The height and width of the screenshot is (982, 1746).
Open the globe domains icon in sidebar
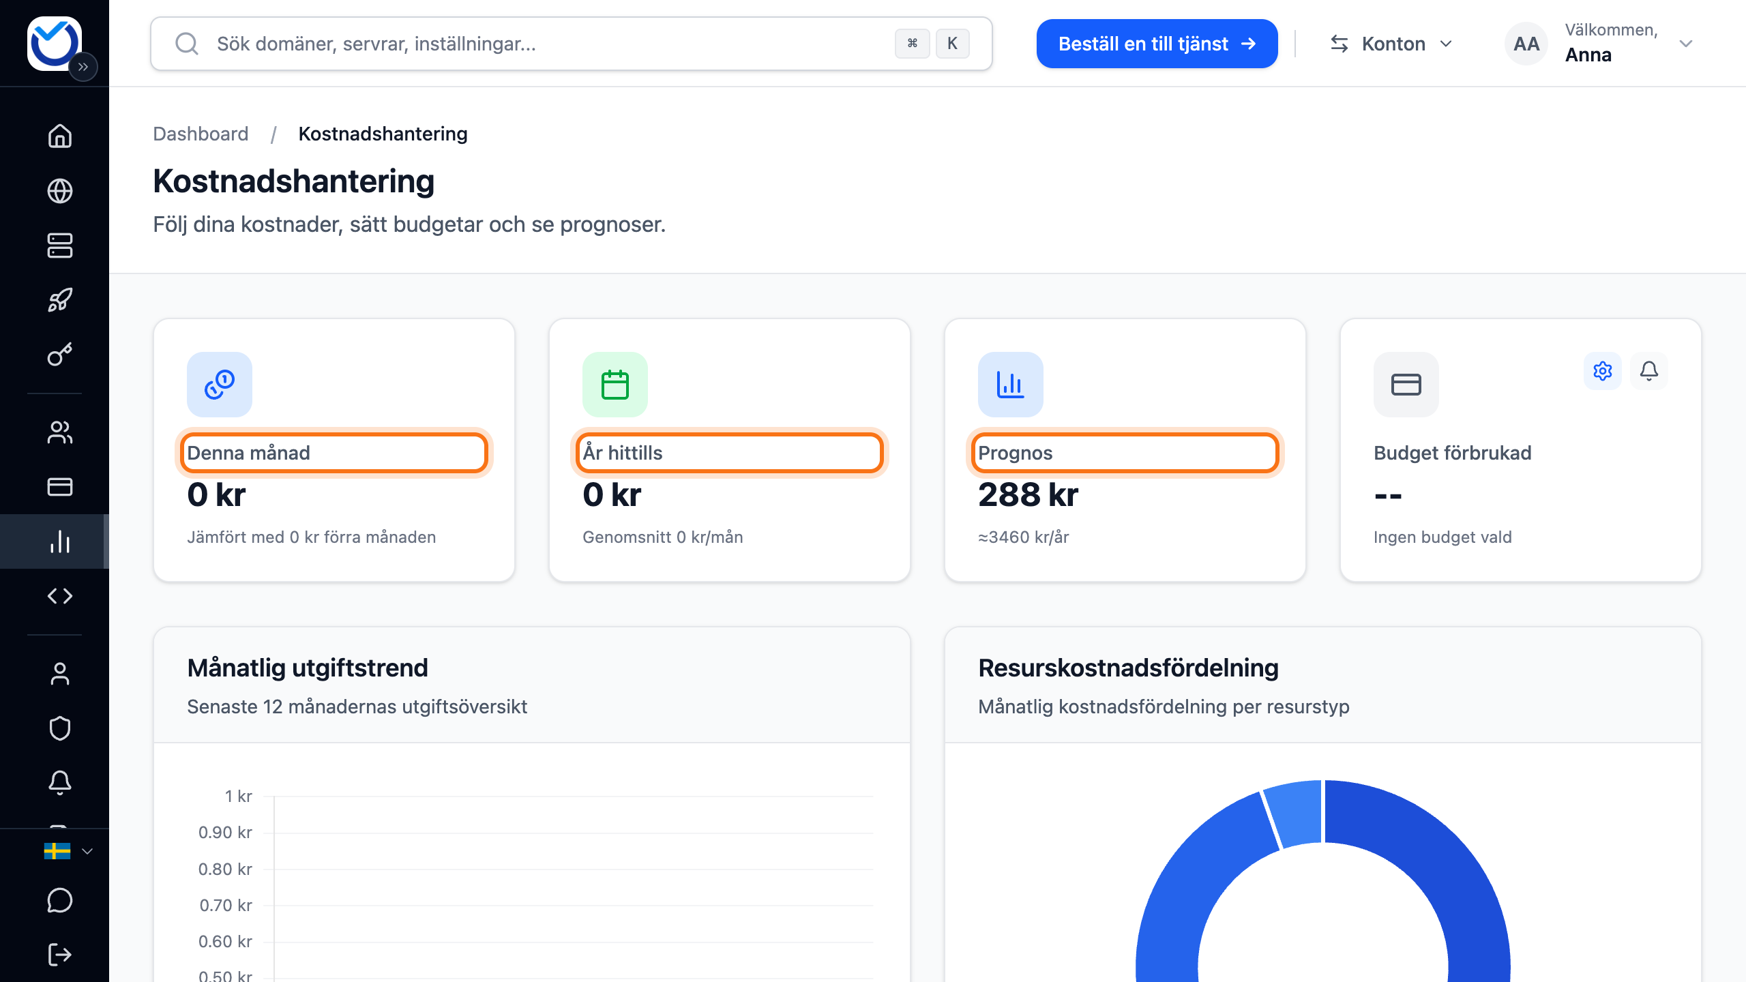60,191
